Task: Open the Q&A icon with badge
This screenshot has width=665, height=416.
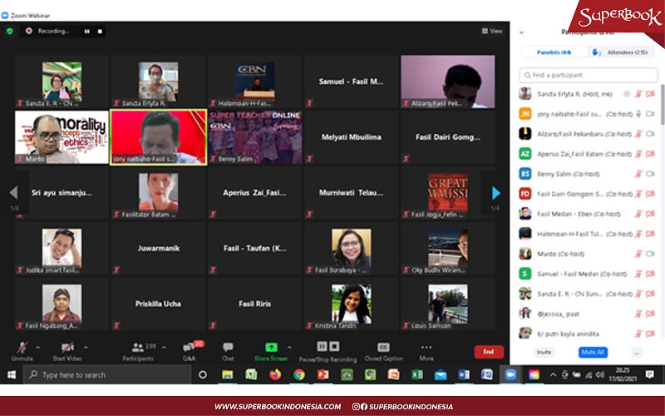Action: pyautogui.click(x=189, y=348)
